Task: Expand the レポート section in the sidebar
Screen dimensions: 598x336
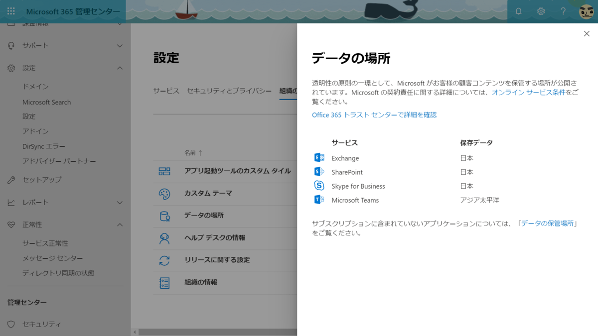Action: 119,202
